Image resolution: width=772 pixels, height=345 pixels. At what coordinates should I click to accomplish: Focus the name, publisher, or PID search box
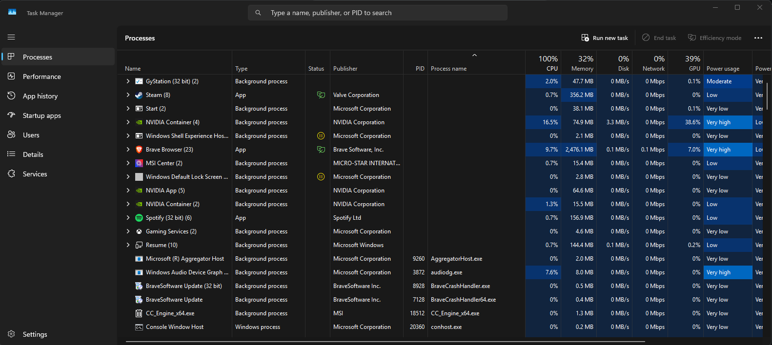[378, 13]
